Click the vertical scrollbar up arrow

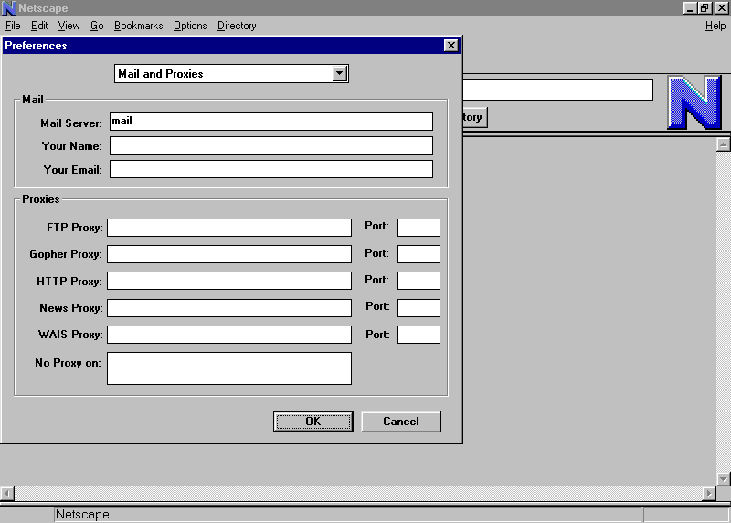pyautogui.click(x=723, y=144)
